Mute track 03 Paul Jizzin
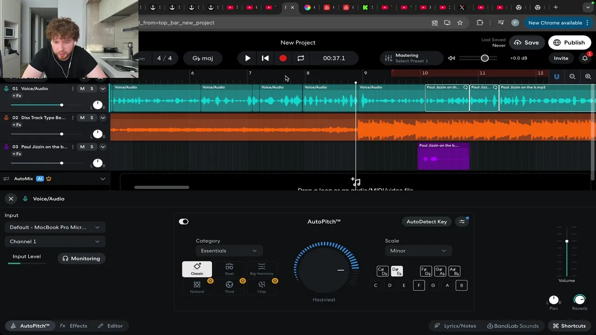 pos(82,147)
